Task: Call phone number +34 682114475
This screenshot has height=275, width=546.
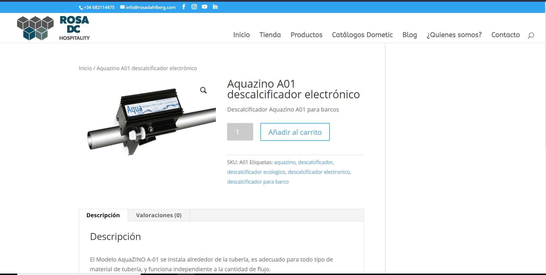Action: pos(97,7)
